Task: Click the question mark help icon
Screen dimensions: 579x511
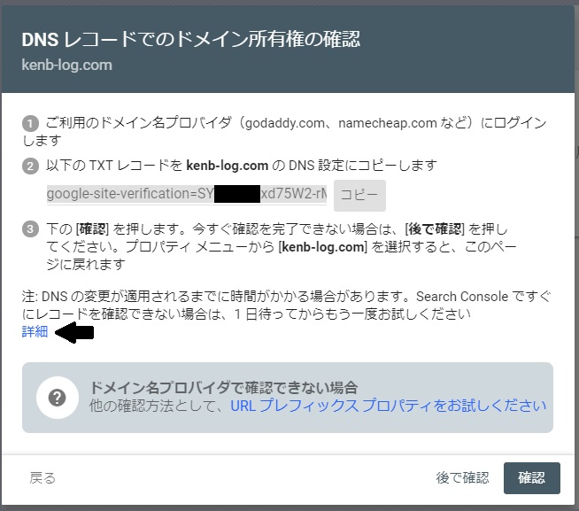Action: [58, 398]
